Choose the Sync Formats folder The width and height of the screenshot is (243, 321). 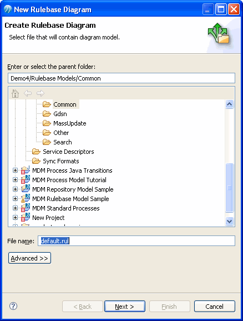coord(61,161)
